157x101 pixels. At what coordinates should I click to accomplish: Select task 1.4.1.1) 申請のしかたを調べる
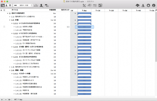click(27, 77)
